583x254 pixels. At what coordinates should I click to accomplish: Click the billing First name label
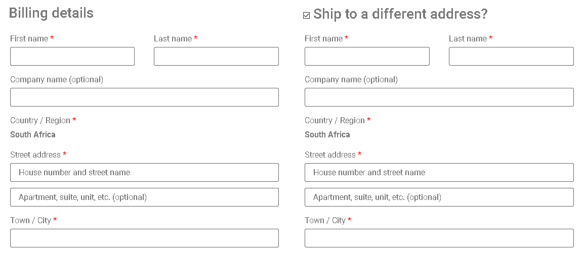pos(29,39)
